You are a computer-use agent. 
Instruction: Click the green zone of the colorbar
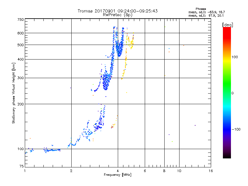(x=227, y=84)
